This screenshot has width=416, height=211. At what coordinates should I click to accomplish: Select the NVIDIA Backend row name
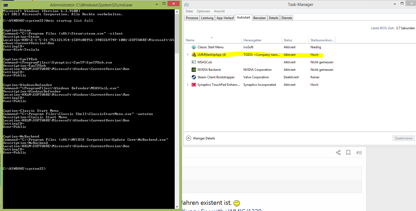(x=209, y=70)
